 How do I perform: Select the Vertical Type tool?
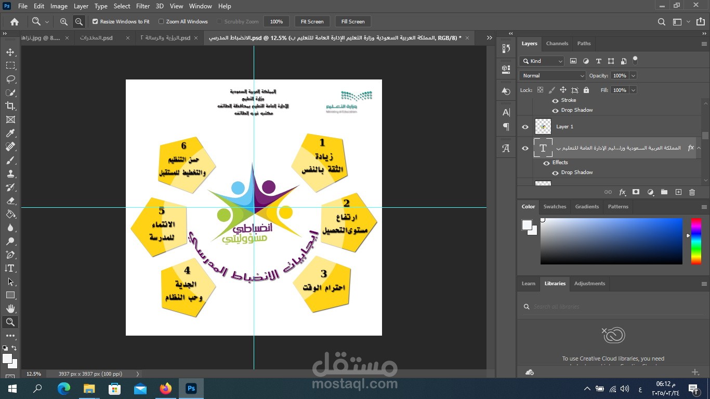10,268
